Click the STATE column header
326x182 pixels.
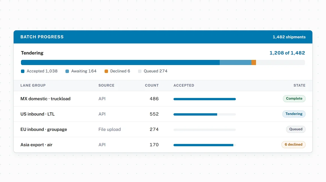[299, 85]
